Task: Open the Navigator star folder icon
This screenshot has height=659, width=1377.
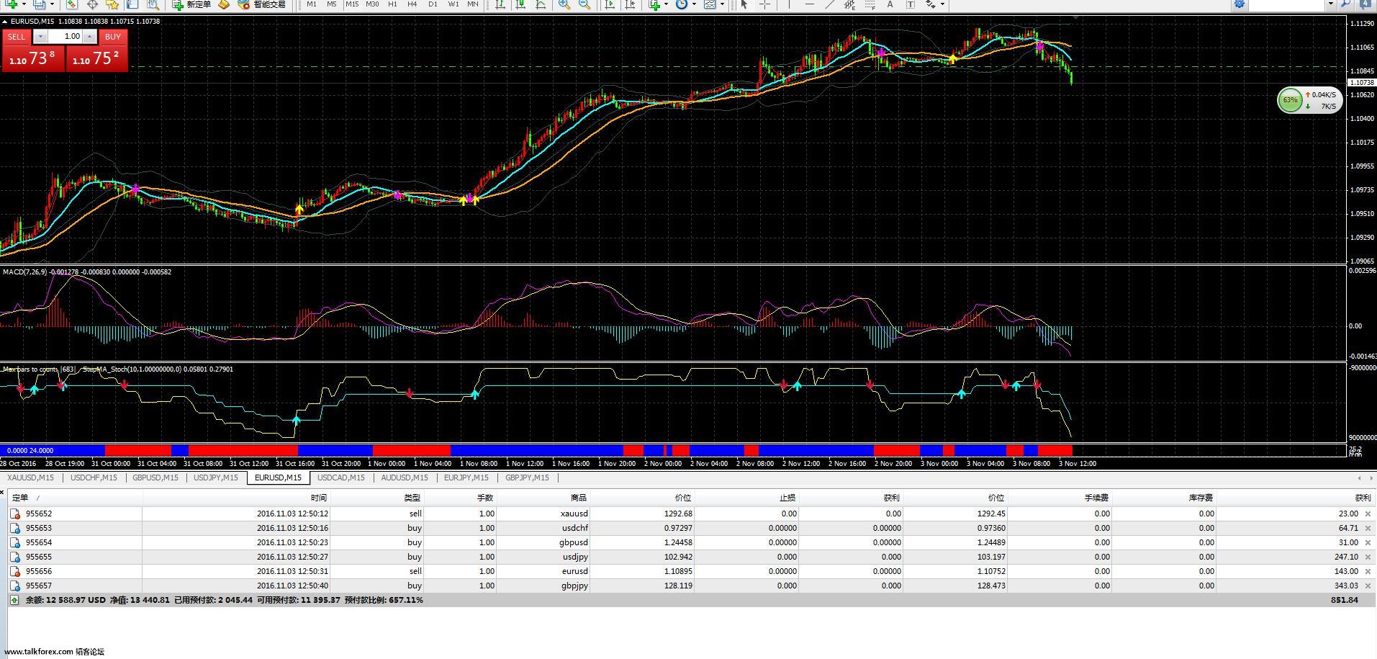Action: 112,4
